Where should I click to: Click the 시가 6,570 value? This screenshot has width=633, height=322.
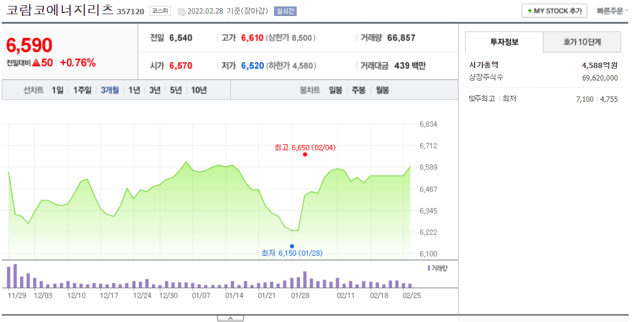pyautogui.click(x=180, y=66)
